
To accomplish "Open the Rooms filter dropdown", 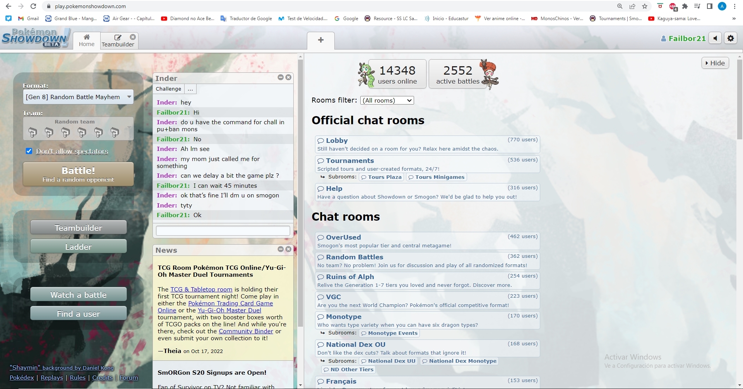I will [x=387, y=100].
